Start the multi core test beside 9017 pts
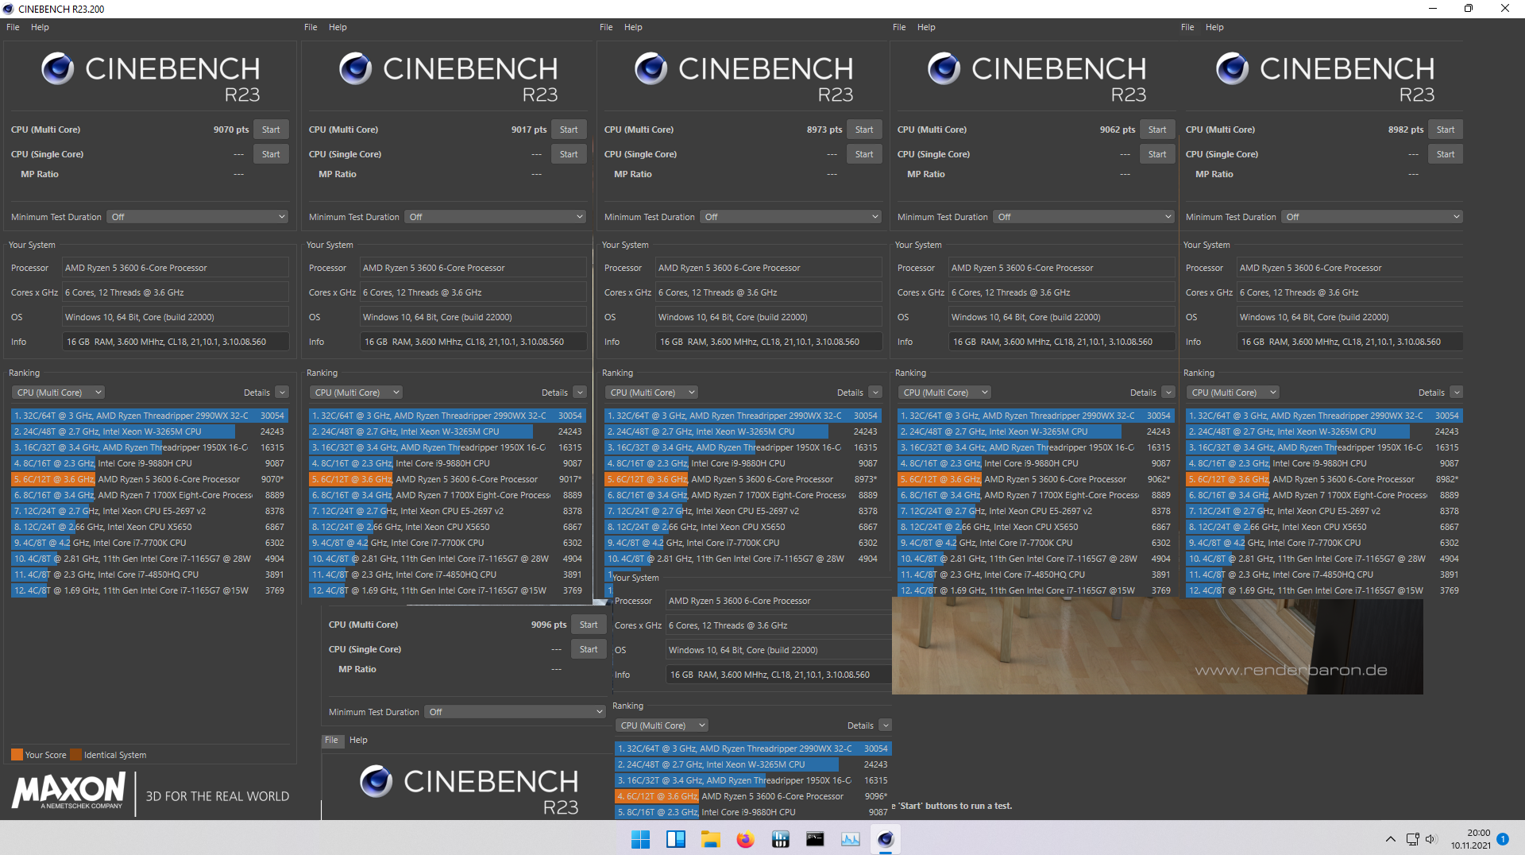This screenshot has height=855, width=1525. pos(569,130)
